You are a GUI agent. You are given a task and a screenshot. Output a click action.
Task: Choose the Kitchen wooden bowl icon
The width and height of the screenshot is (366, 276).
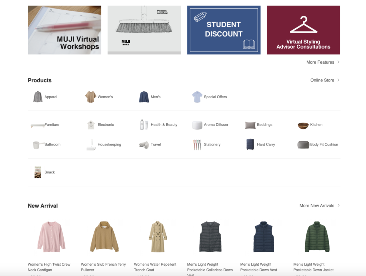(303, 125)
